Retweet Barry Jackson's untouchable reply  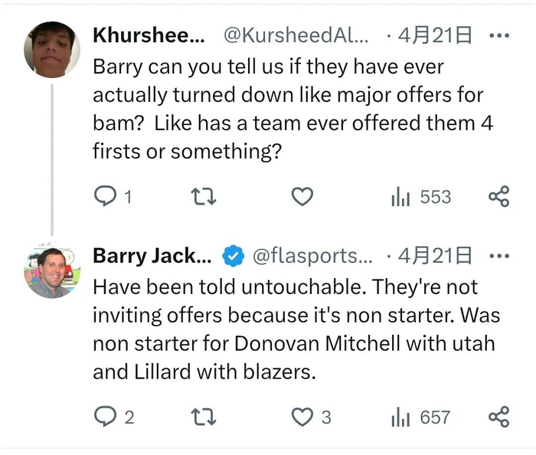pyautogui.click(x=203, y=417)
